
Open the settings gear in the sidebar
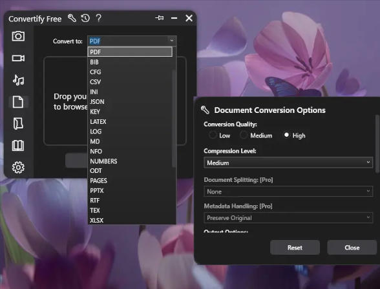click(x=18, y=167)
